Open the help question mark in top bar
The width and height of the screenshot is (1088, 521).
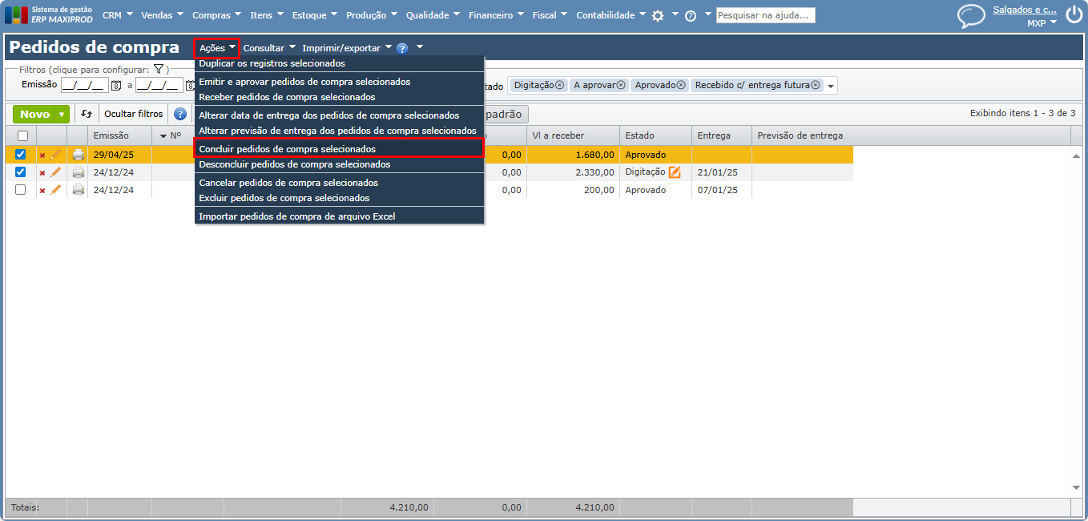691,15
